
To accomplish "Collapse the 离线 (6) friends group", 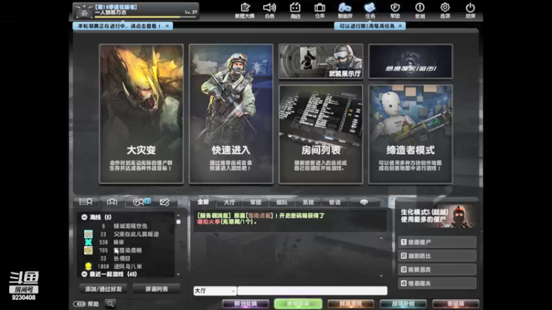I will click(84, 217).
